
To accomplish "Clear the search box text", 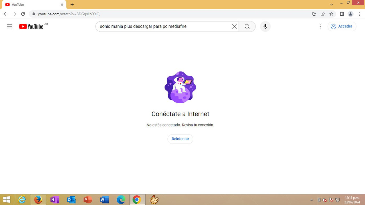I will click(234, 26).
